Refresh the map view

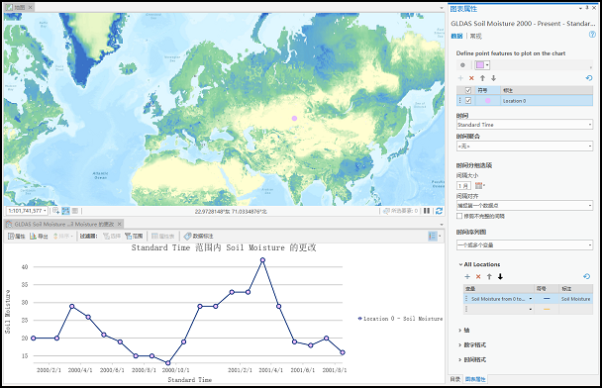coord(440,211)
